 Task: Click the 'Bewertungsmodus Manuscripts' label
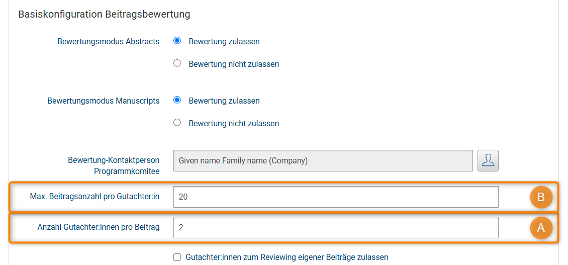103,101
